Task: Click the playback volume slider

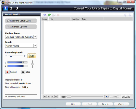Action: tap(115, 97)
